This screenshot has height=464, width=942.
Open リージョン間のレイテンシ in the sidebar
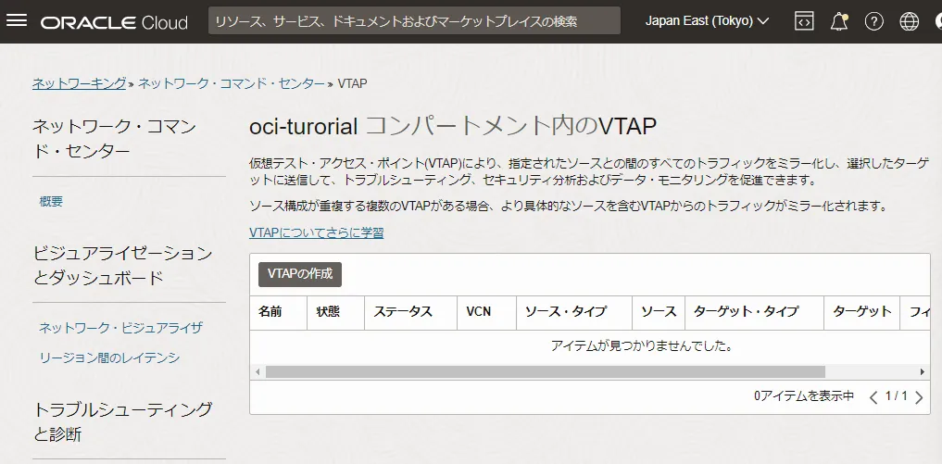click(x=109, y=357)
